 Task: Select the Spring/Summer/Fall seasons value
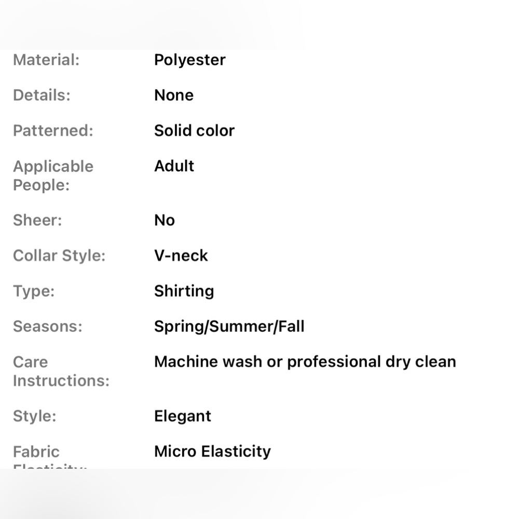point(229,326)
